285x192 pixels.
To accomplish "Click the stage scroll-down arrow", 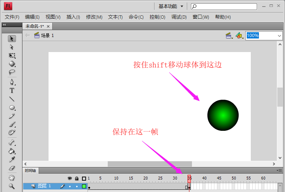I will (280, 158).
